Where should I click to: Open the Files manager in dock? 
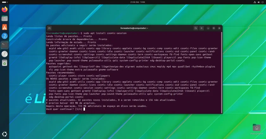click(x=4, y=18)
